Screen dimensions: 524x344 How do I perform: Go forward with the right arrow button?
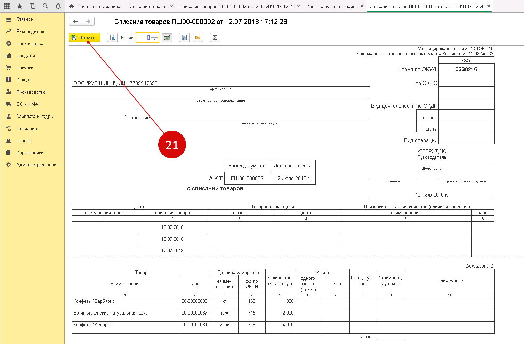tap(88, 21)
